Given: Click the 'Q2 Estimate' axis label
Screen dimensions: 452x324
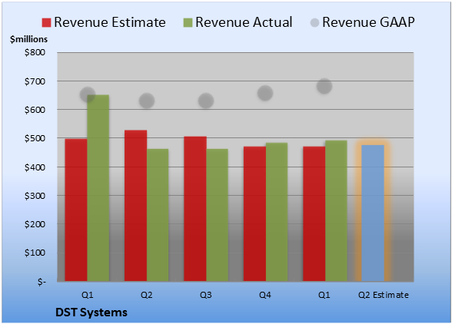Looking at the screenshot, I should [x=384, y=295].
